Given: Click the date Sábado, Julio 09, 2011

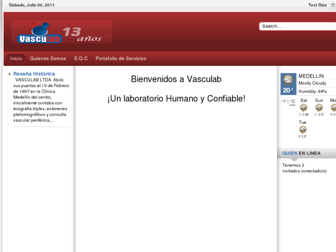Looking at the screenshot, I should [31, 5].
